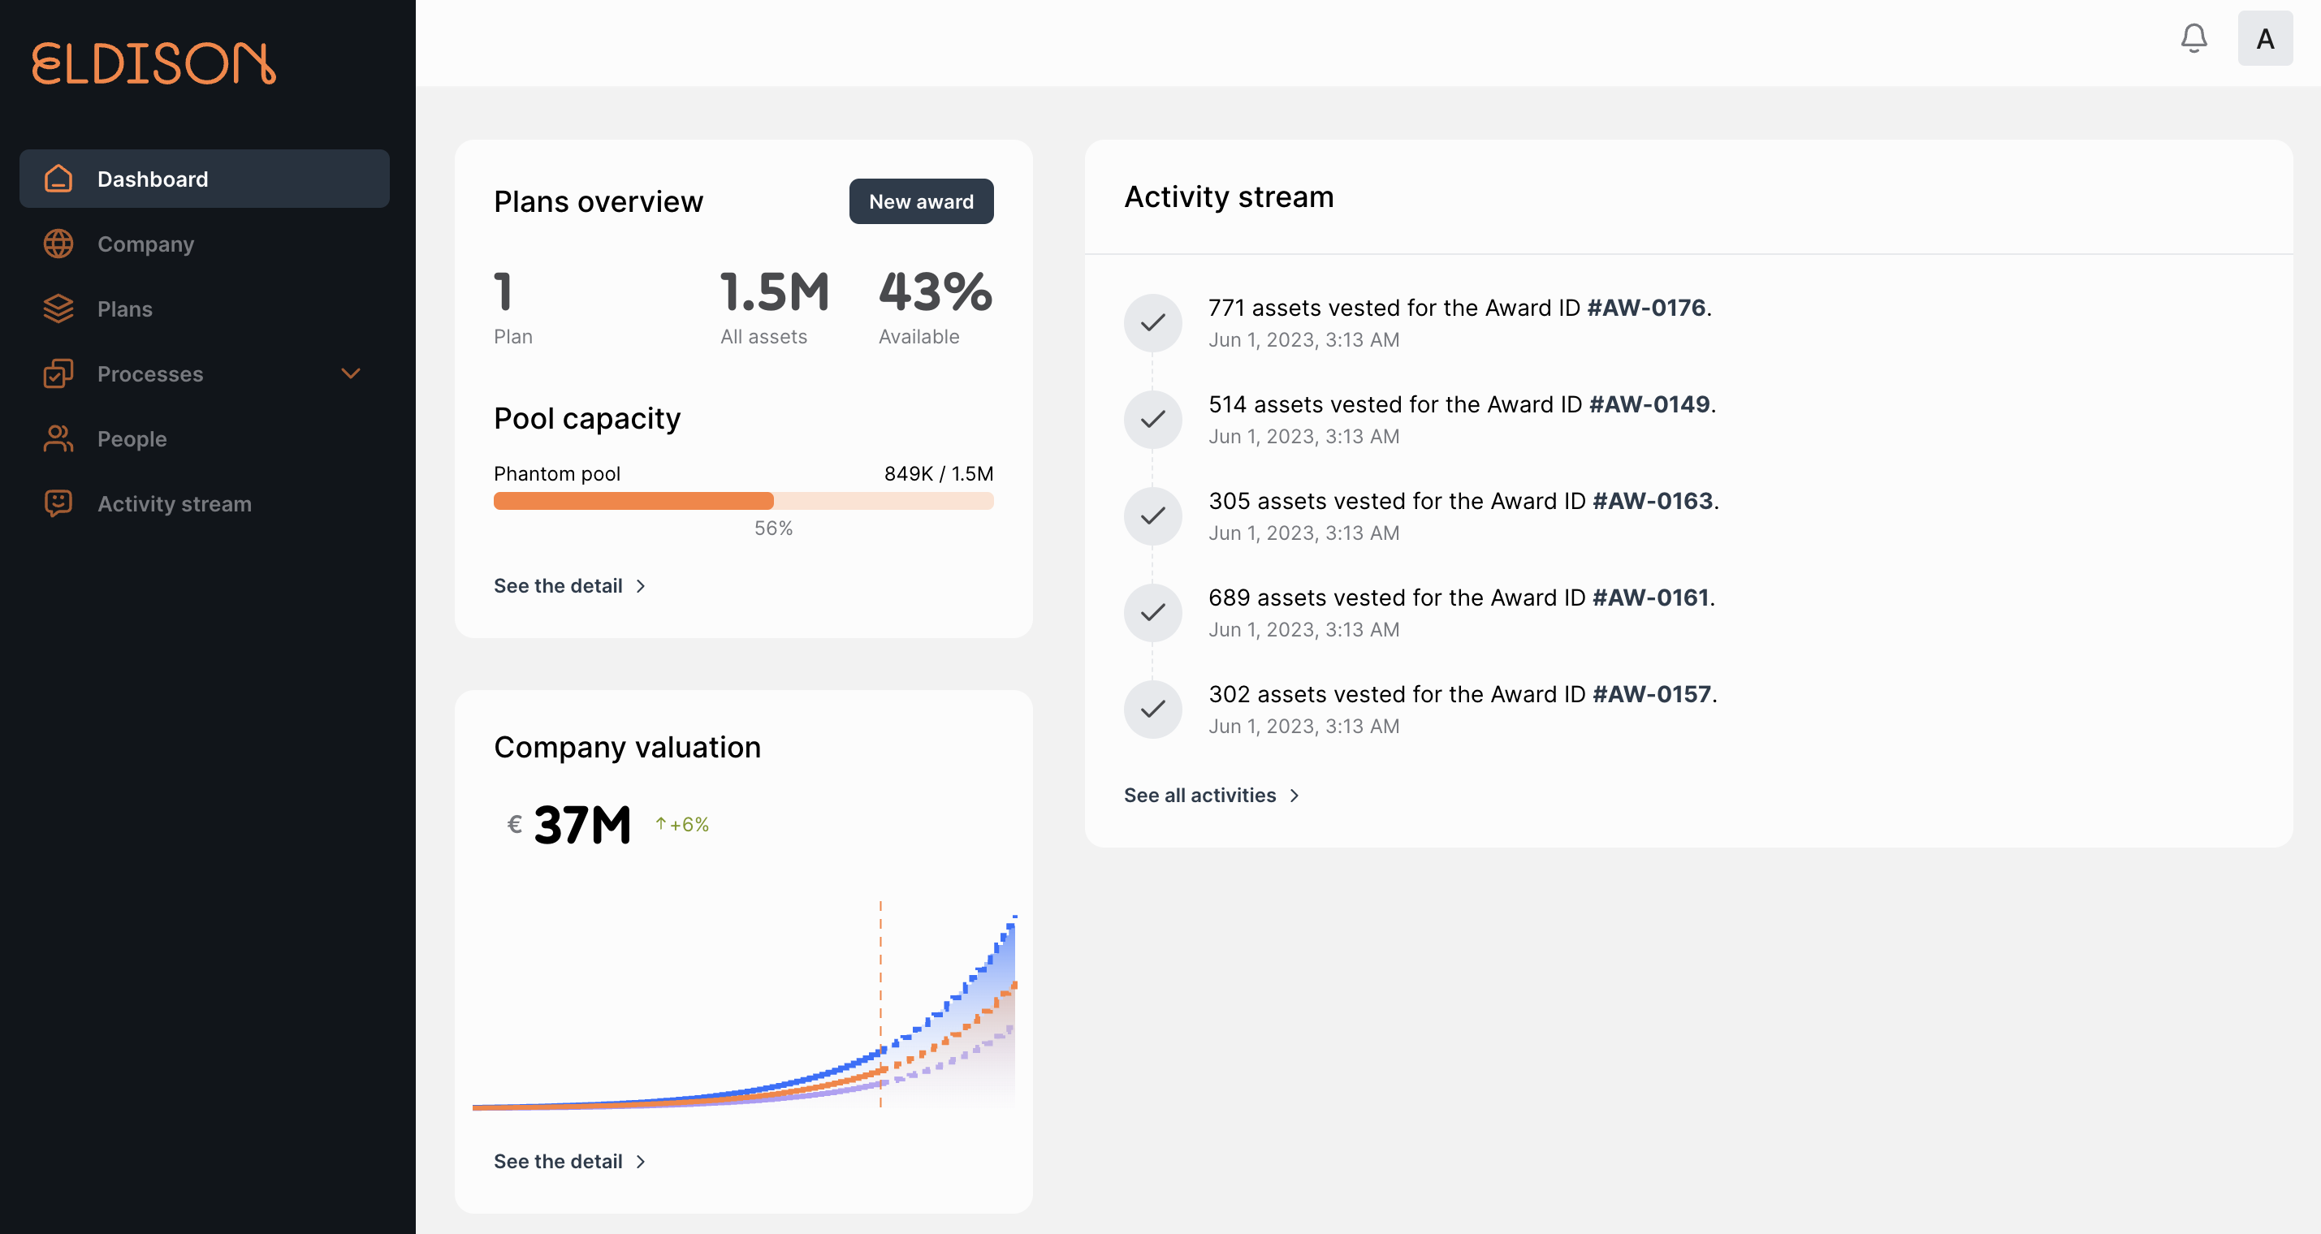The width and height of the screenshot is (2321, 1234).
Task: Open the 'A' profile avatar menu
Action: (x=2265, y=38)
